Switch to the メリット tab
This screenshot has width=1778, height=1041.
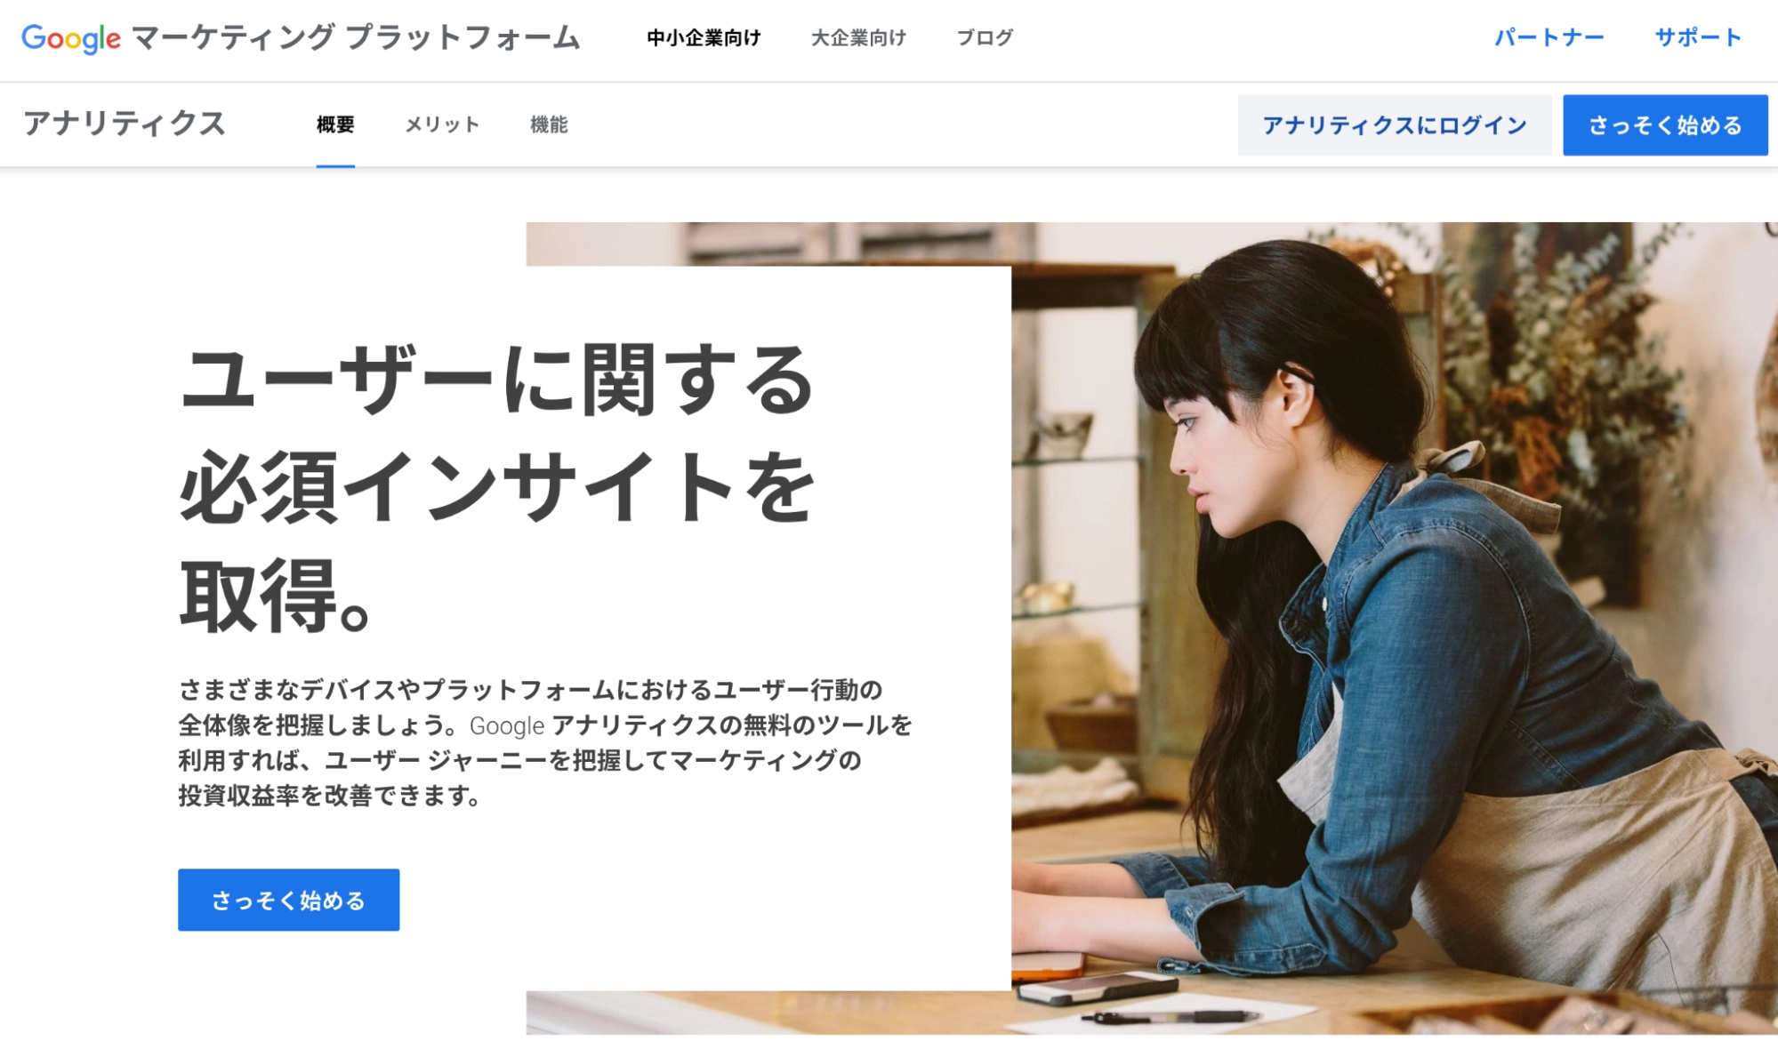[x=442, y=125]
